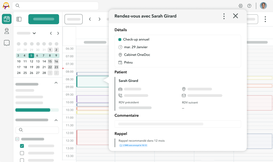Open the month selector dropdown

[x=34, y=33]
